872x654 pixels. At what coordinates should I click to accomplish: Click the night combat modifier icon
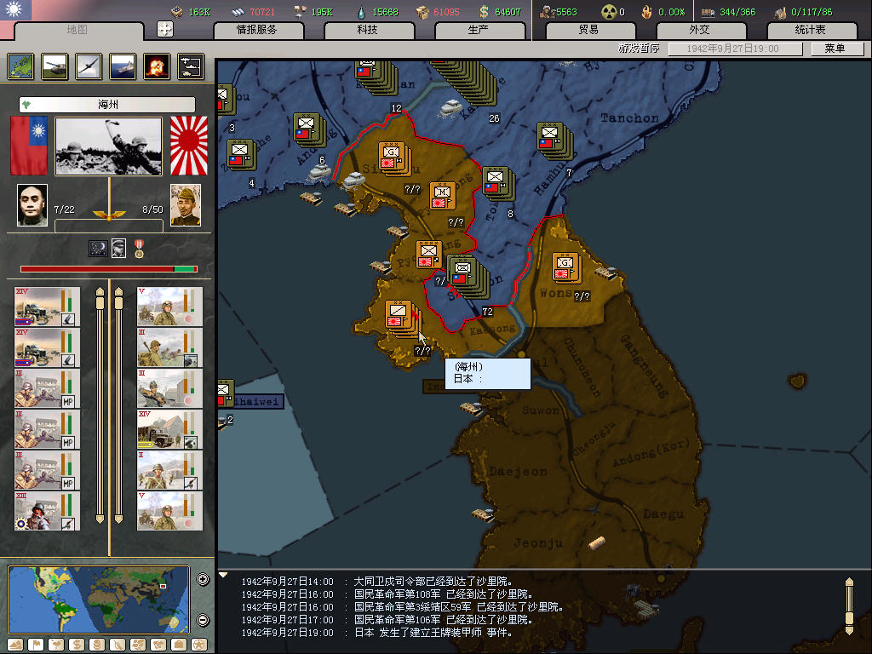coord(99,248)
